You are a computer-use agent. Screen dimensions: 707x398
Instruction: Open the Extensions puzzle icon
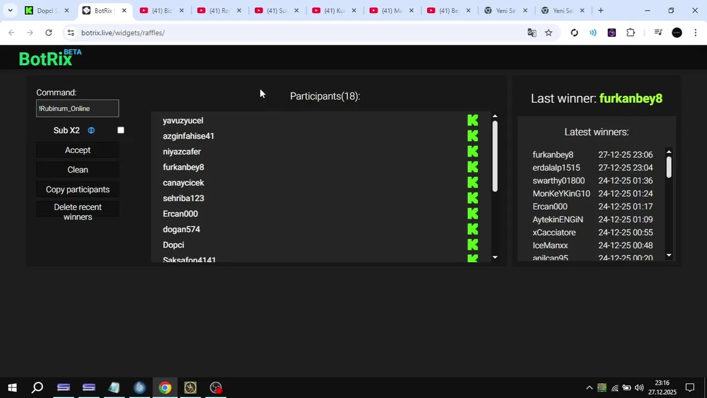(631, 33)
